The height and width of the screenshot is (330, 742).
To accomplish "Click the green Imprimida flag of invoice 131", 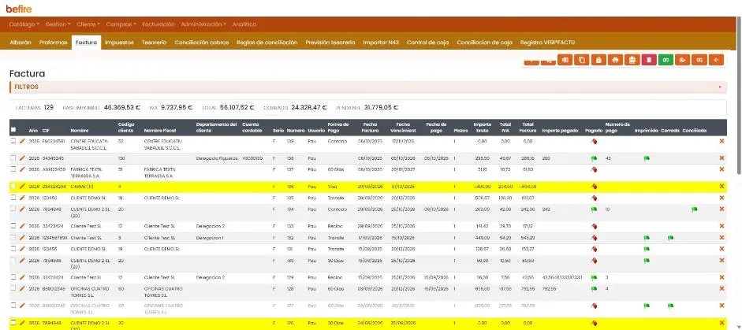I will tap(647, 249).
